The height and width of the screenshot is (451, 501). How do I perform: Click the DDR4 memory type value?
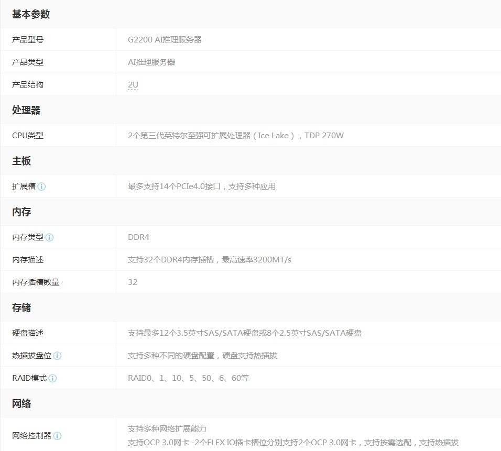(138, 237)
